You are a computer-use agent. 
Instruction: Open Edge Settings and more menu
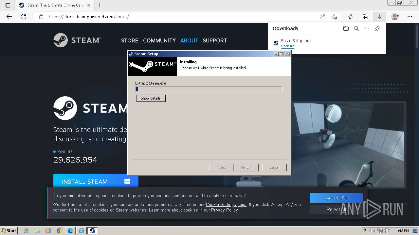410,17
